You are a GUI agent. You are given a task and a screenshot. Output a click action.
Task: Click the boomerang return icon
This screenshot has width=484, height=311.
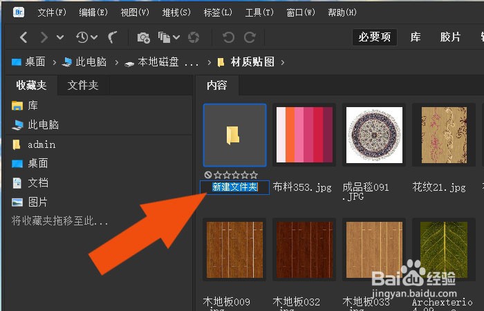click(x=113, y=37)
